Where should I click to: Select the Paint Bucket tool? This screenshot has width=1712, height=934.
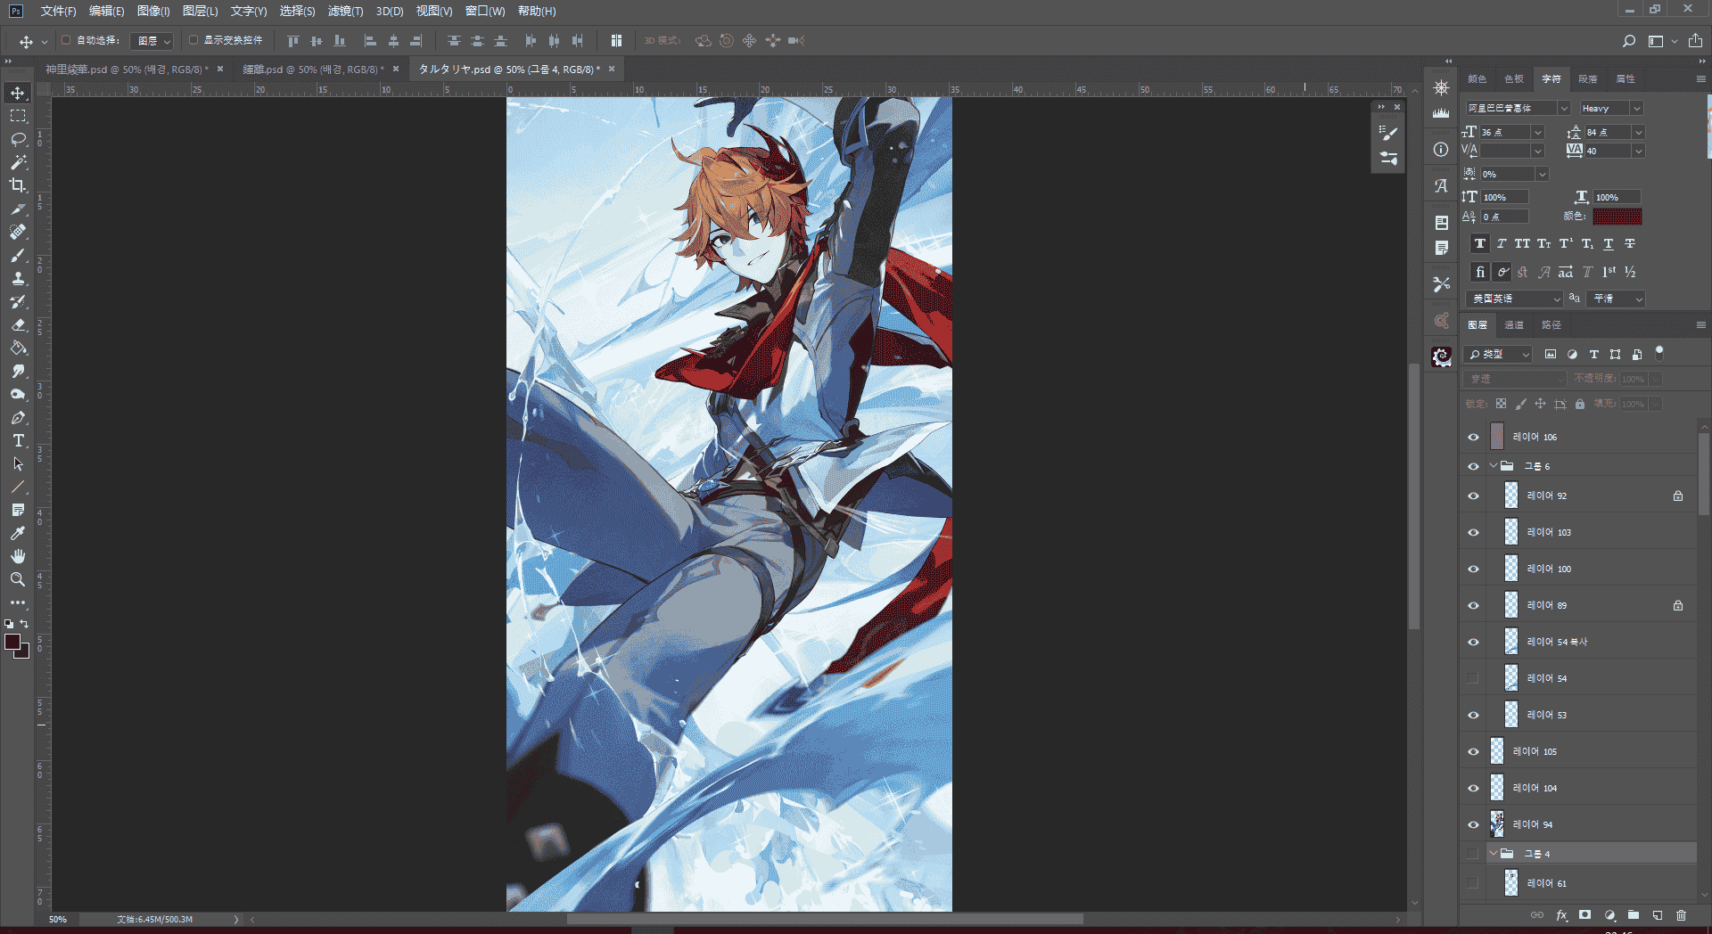18,348
